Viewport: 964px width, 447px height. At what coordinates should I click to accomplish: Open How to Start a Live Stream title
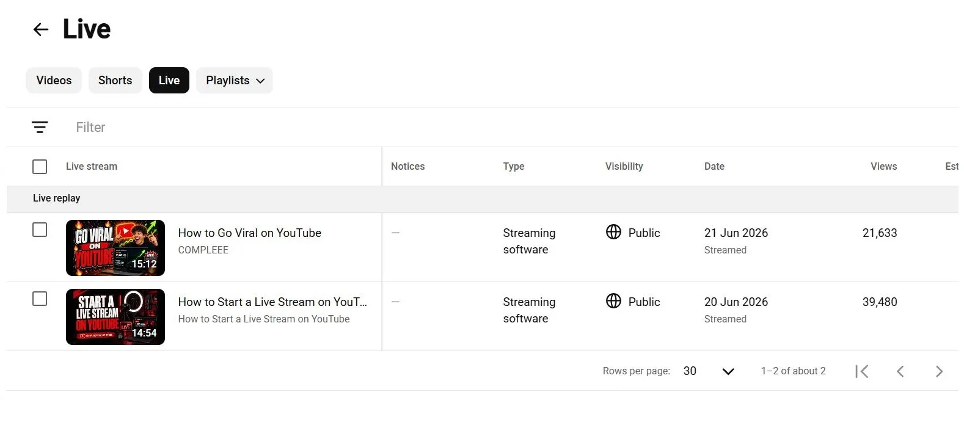click(273, 302)
